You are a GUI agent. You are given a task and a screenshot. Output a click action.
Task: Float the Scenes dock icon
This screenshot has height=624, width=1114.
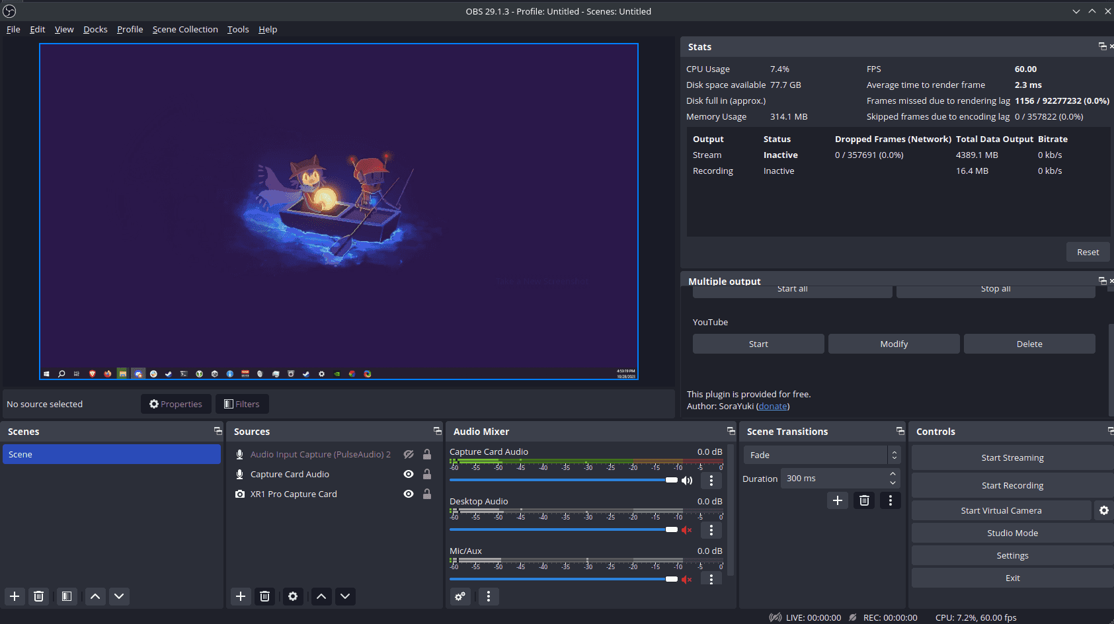(218, 431)
